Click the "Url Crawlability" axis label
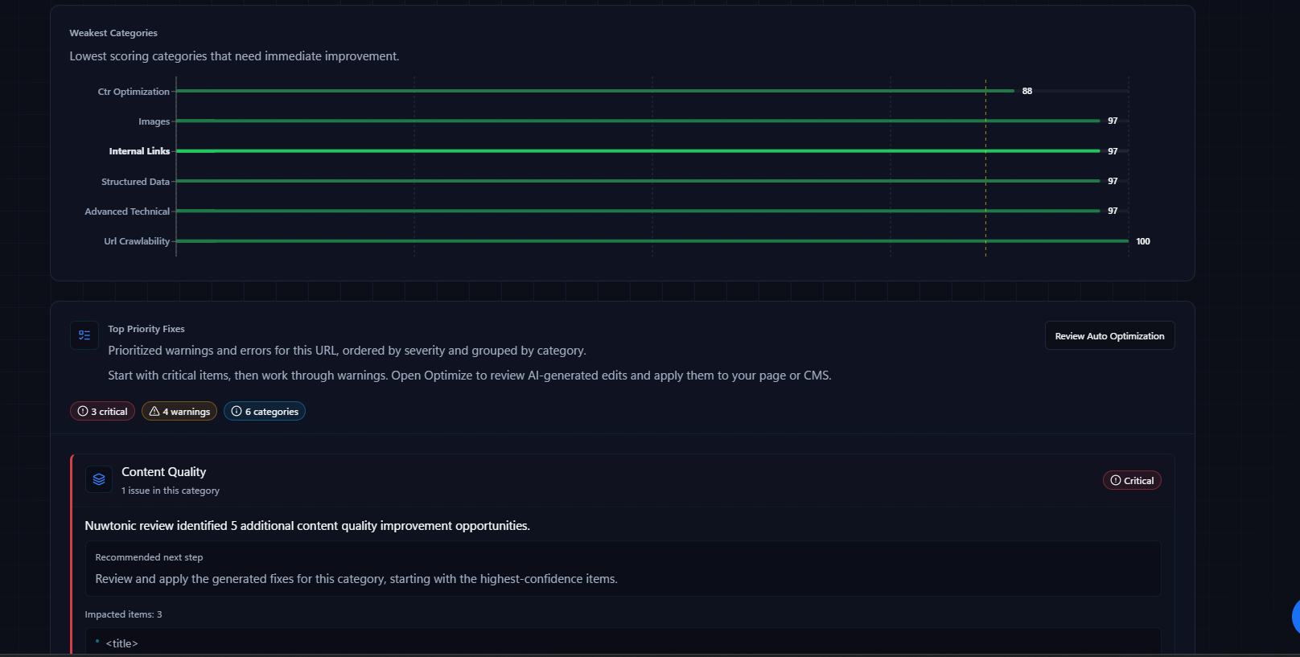The image size is (1300, 657). [137, 241]
